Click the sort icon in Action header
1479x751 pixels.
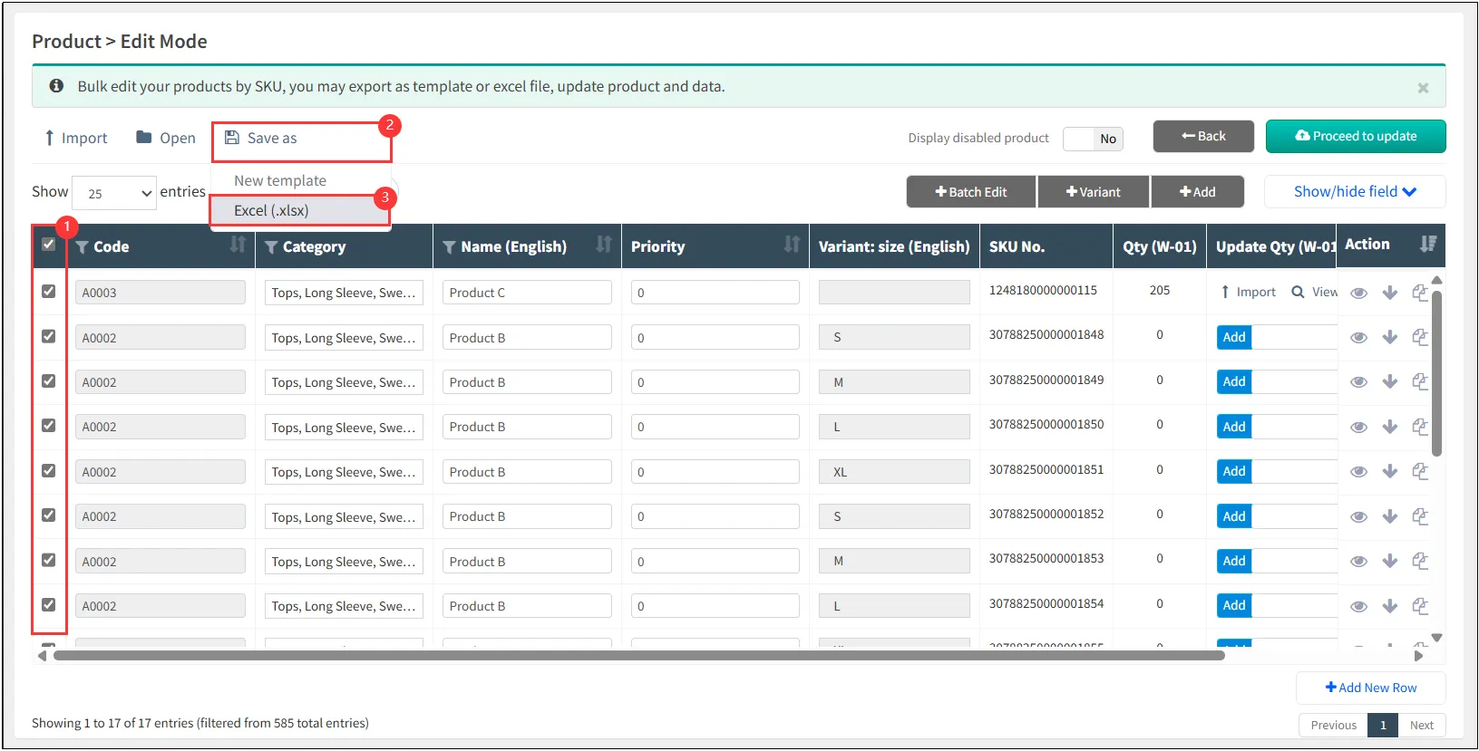[1428, 244]
